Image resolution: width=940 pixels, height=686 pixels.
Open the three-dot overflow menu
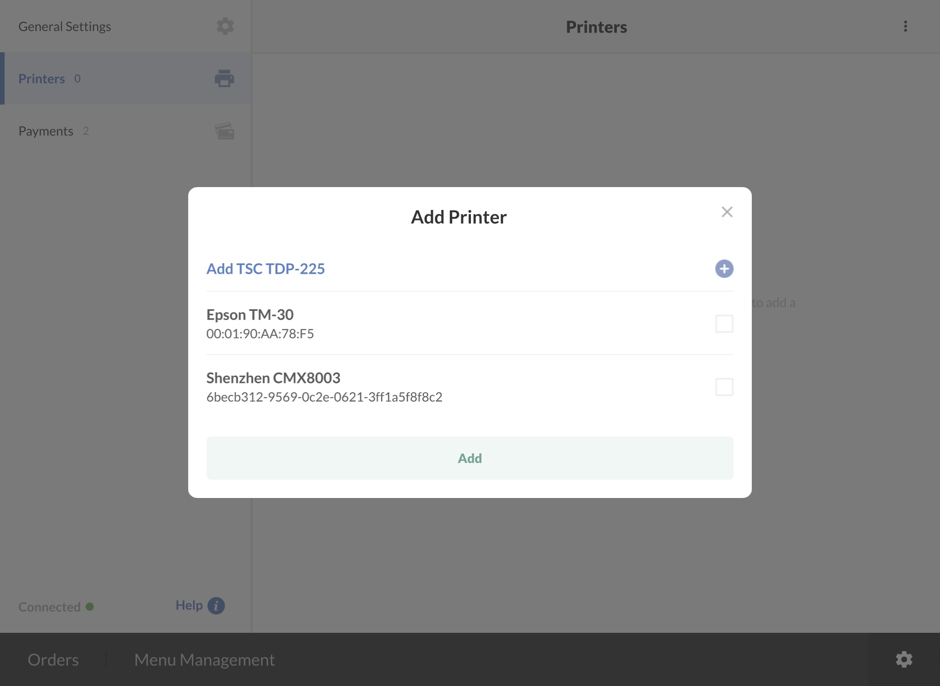click(x=905, y=26)
